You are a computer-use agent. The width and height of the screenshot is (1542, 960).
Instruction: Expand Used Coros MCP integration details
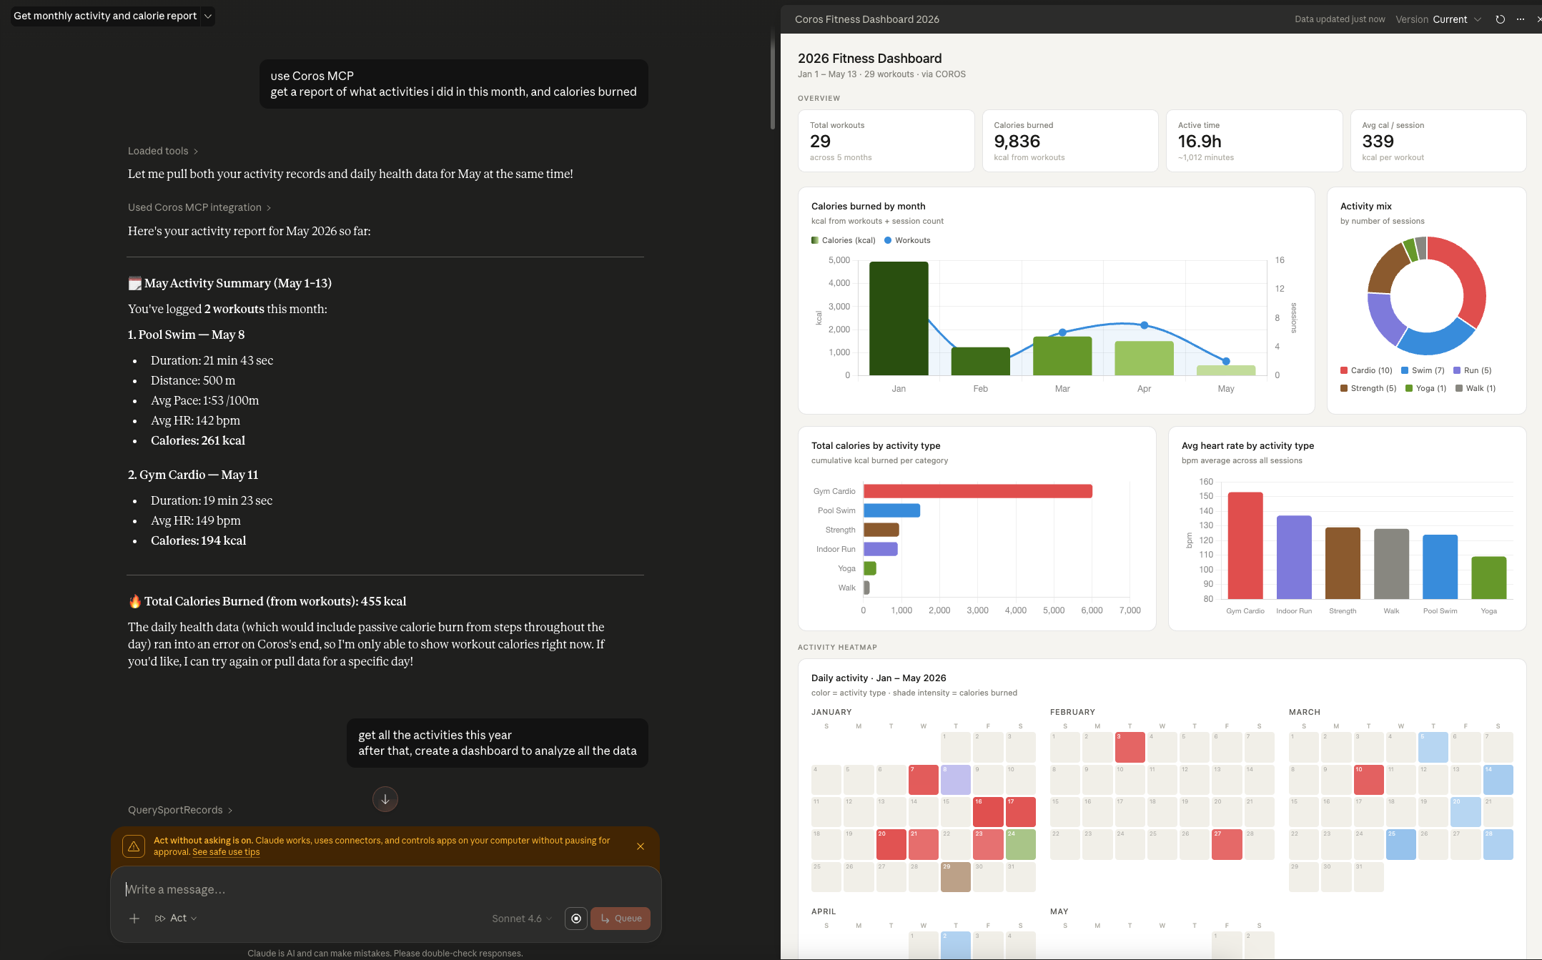[199, 207]
